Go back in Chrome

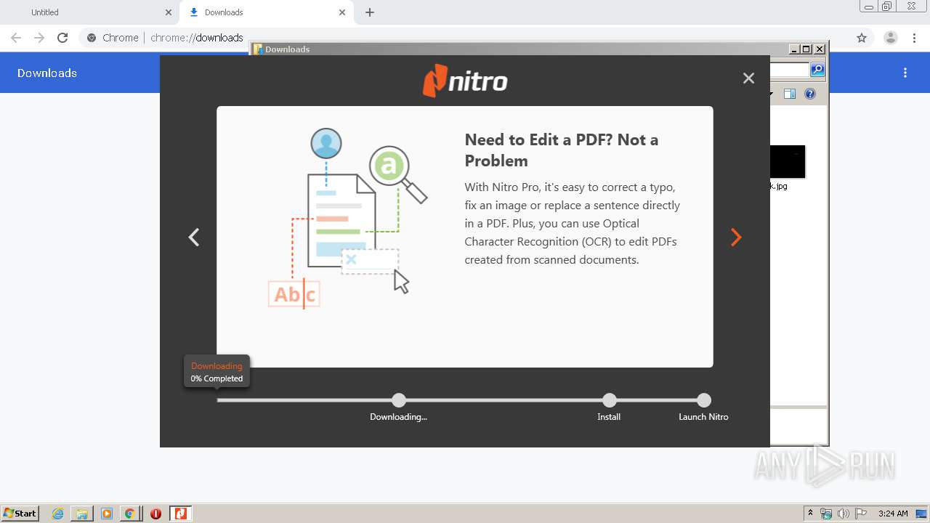click(x=16, y=38)
